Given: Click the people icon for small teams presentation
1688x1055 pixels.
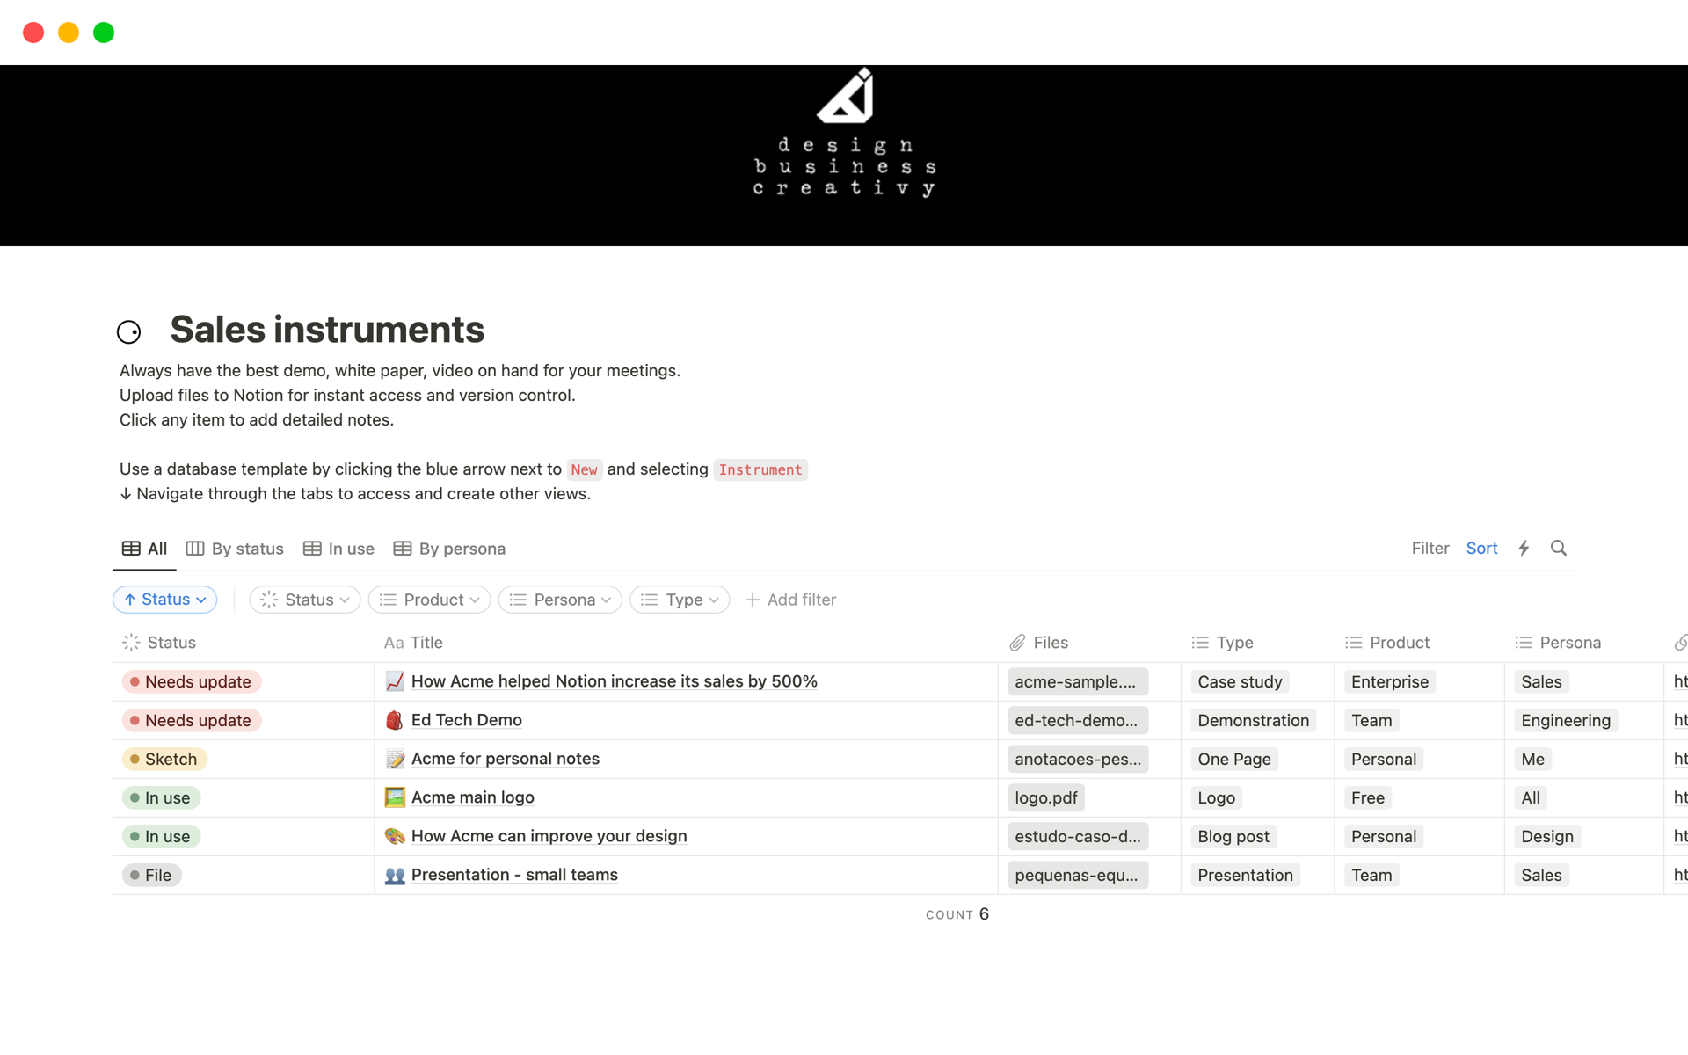Looking at the screenshot, I should coord(395,875).
